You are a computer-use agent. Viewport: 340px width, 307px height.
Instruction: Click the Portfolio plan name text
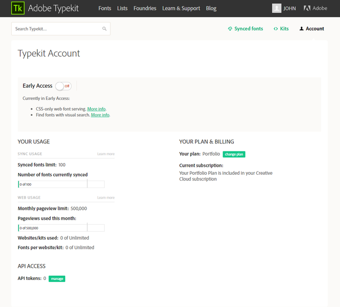211,154
